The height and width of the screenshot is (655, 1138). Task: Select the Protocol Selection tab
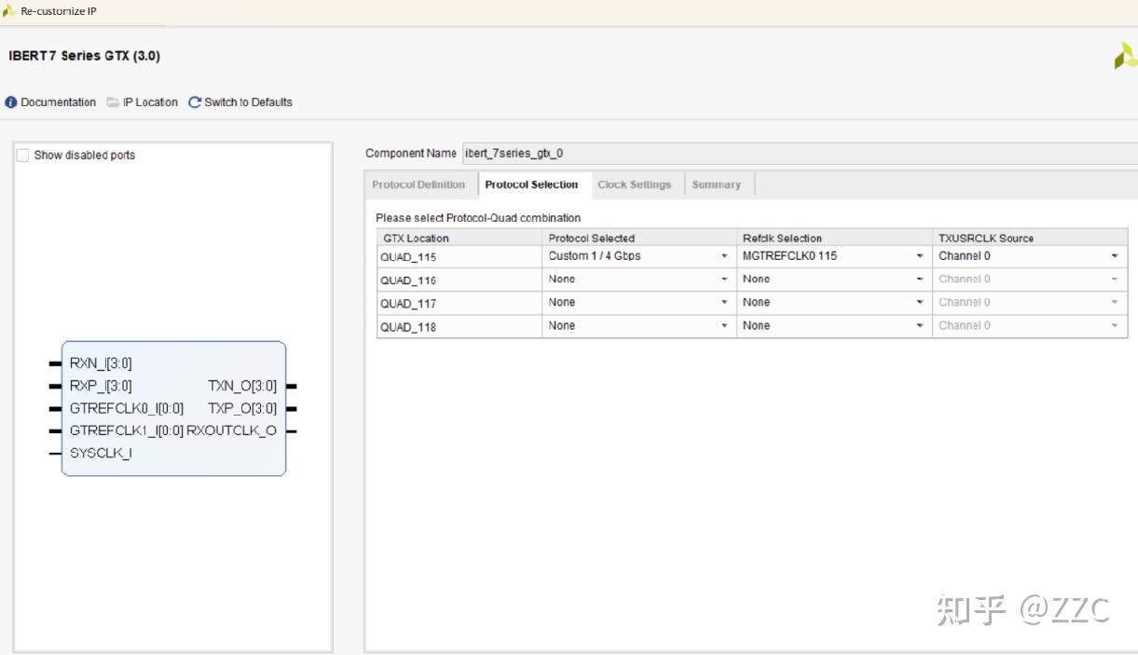click(531, 184)
